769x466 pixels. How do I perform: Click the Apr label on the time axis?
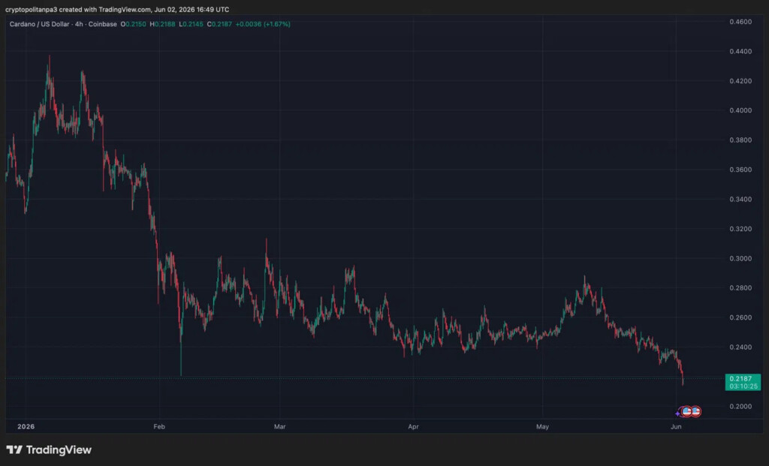click(414, 426)
